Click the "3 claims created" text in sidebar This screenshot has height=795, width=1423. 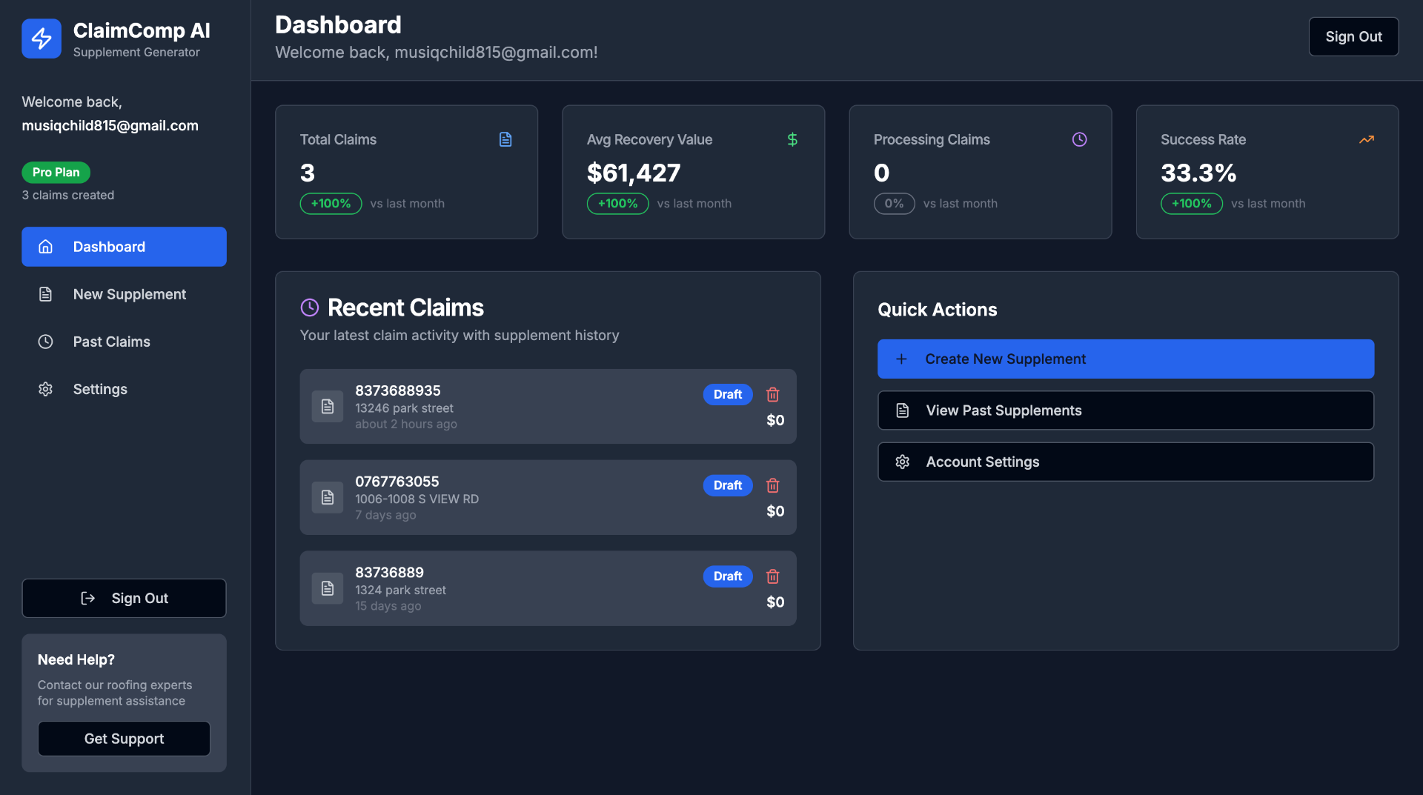(x=67, y=196)
